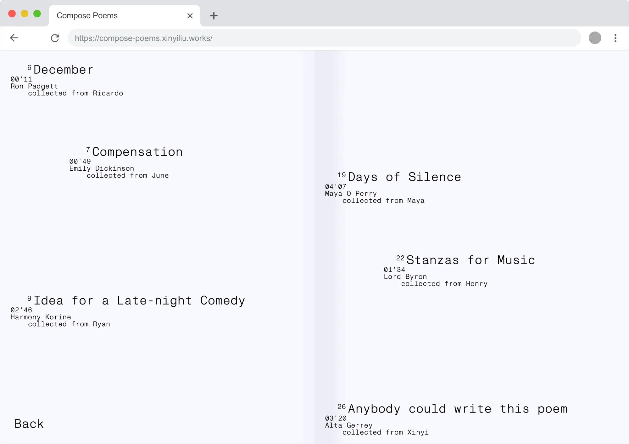Click the address bar URL
The height and width of the screenshot is (444, 629).
click(143, 38)
